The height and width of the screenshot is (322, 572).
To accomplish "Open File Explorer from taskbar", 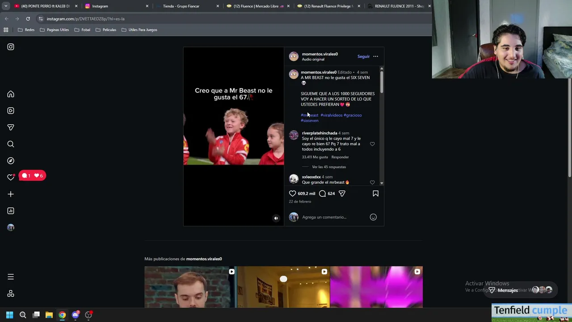I will click(49, 315).
